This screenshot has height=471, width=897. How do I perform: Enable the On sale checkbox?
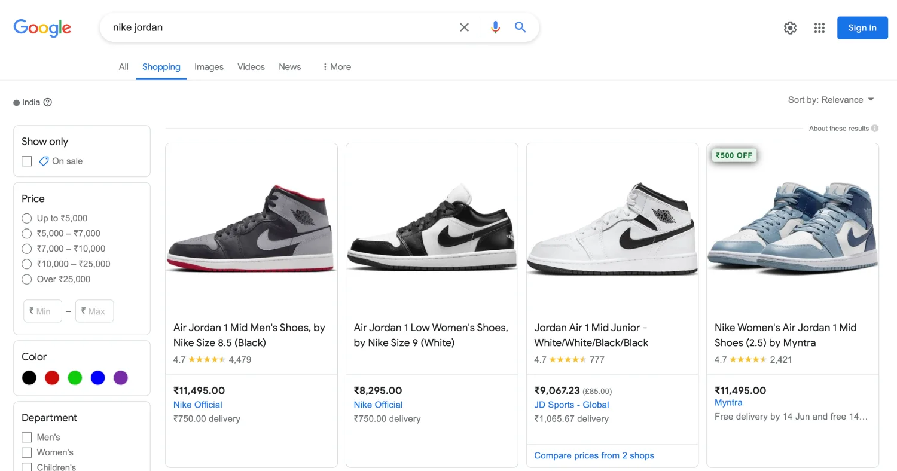pyautogui.click(x=27, y=161)
